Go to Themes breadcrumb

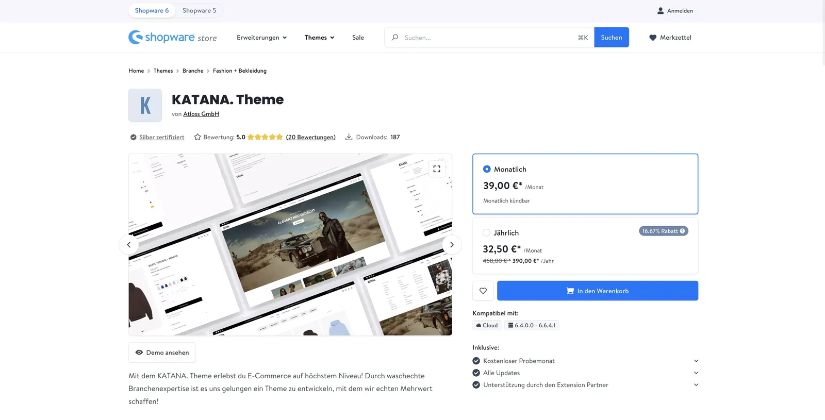(163, 71)
